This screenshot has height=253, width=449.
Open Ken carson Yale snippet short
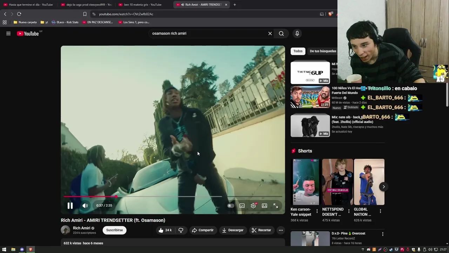point(306,182)
